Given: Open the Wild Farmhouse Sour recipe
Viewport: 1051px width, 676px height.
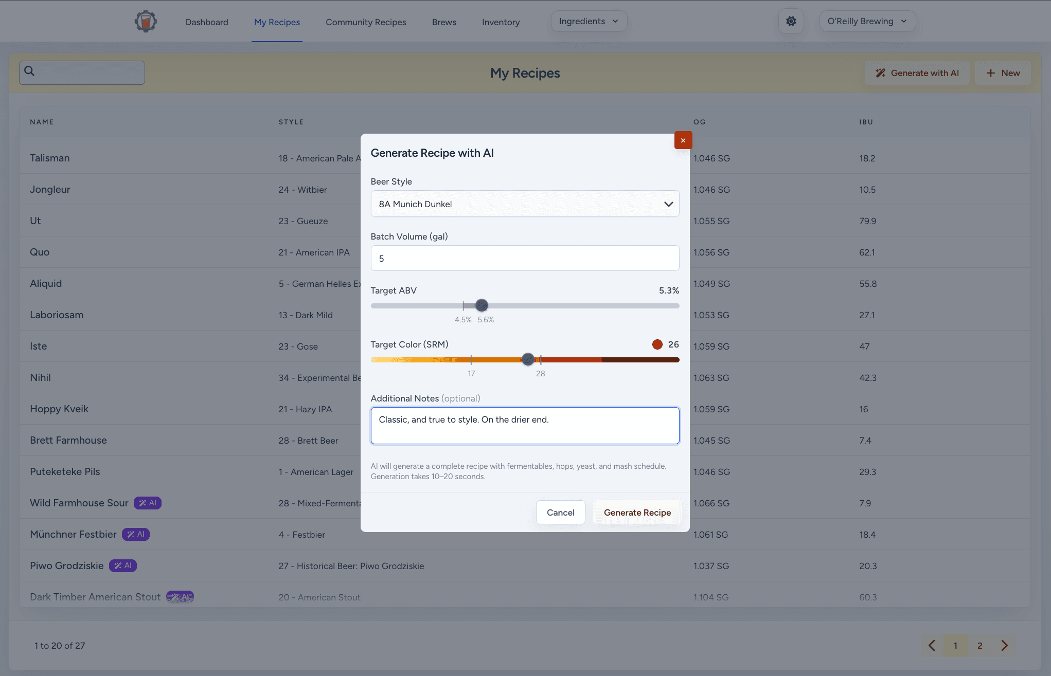Looking at the screenshot, I should [x=79, y=503].
